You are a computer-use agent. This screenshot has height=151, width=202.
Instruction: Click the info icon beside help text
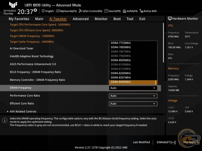point(5,120)
